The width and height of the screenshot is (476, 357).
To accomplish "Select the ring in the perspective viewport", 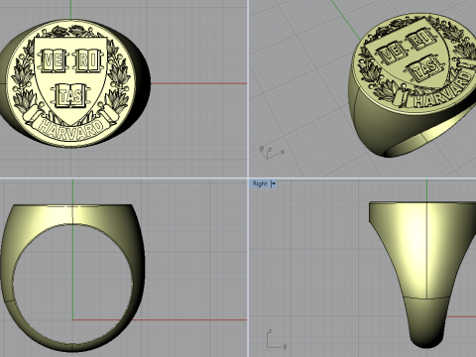I will 413,84.
